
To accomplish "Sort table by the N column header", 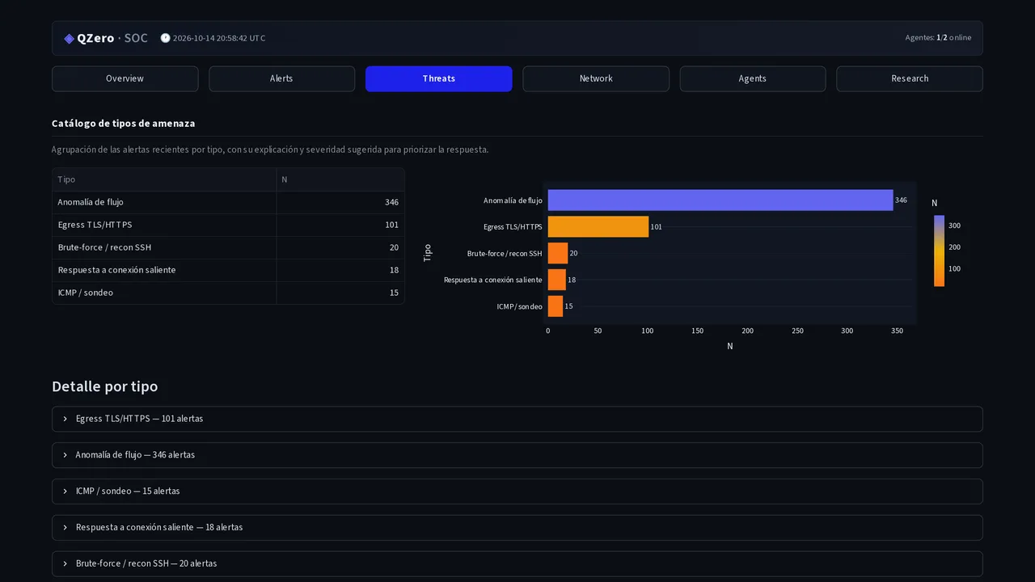I will tap(340, 179).
